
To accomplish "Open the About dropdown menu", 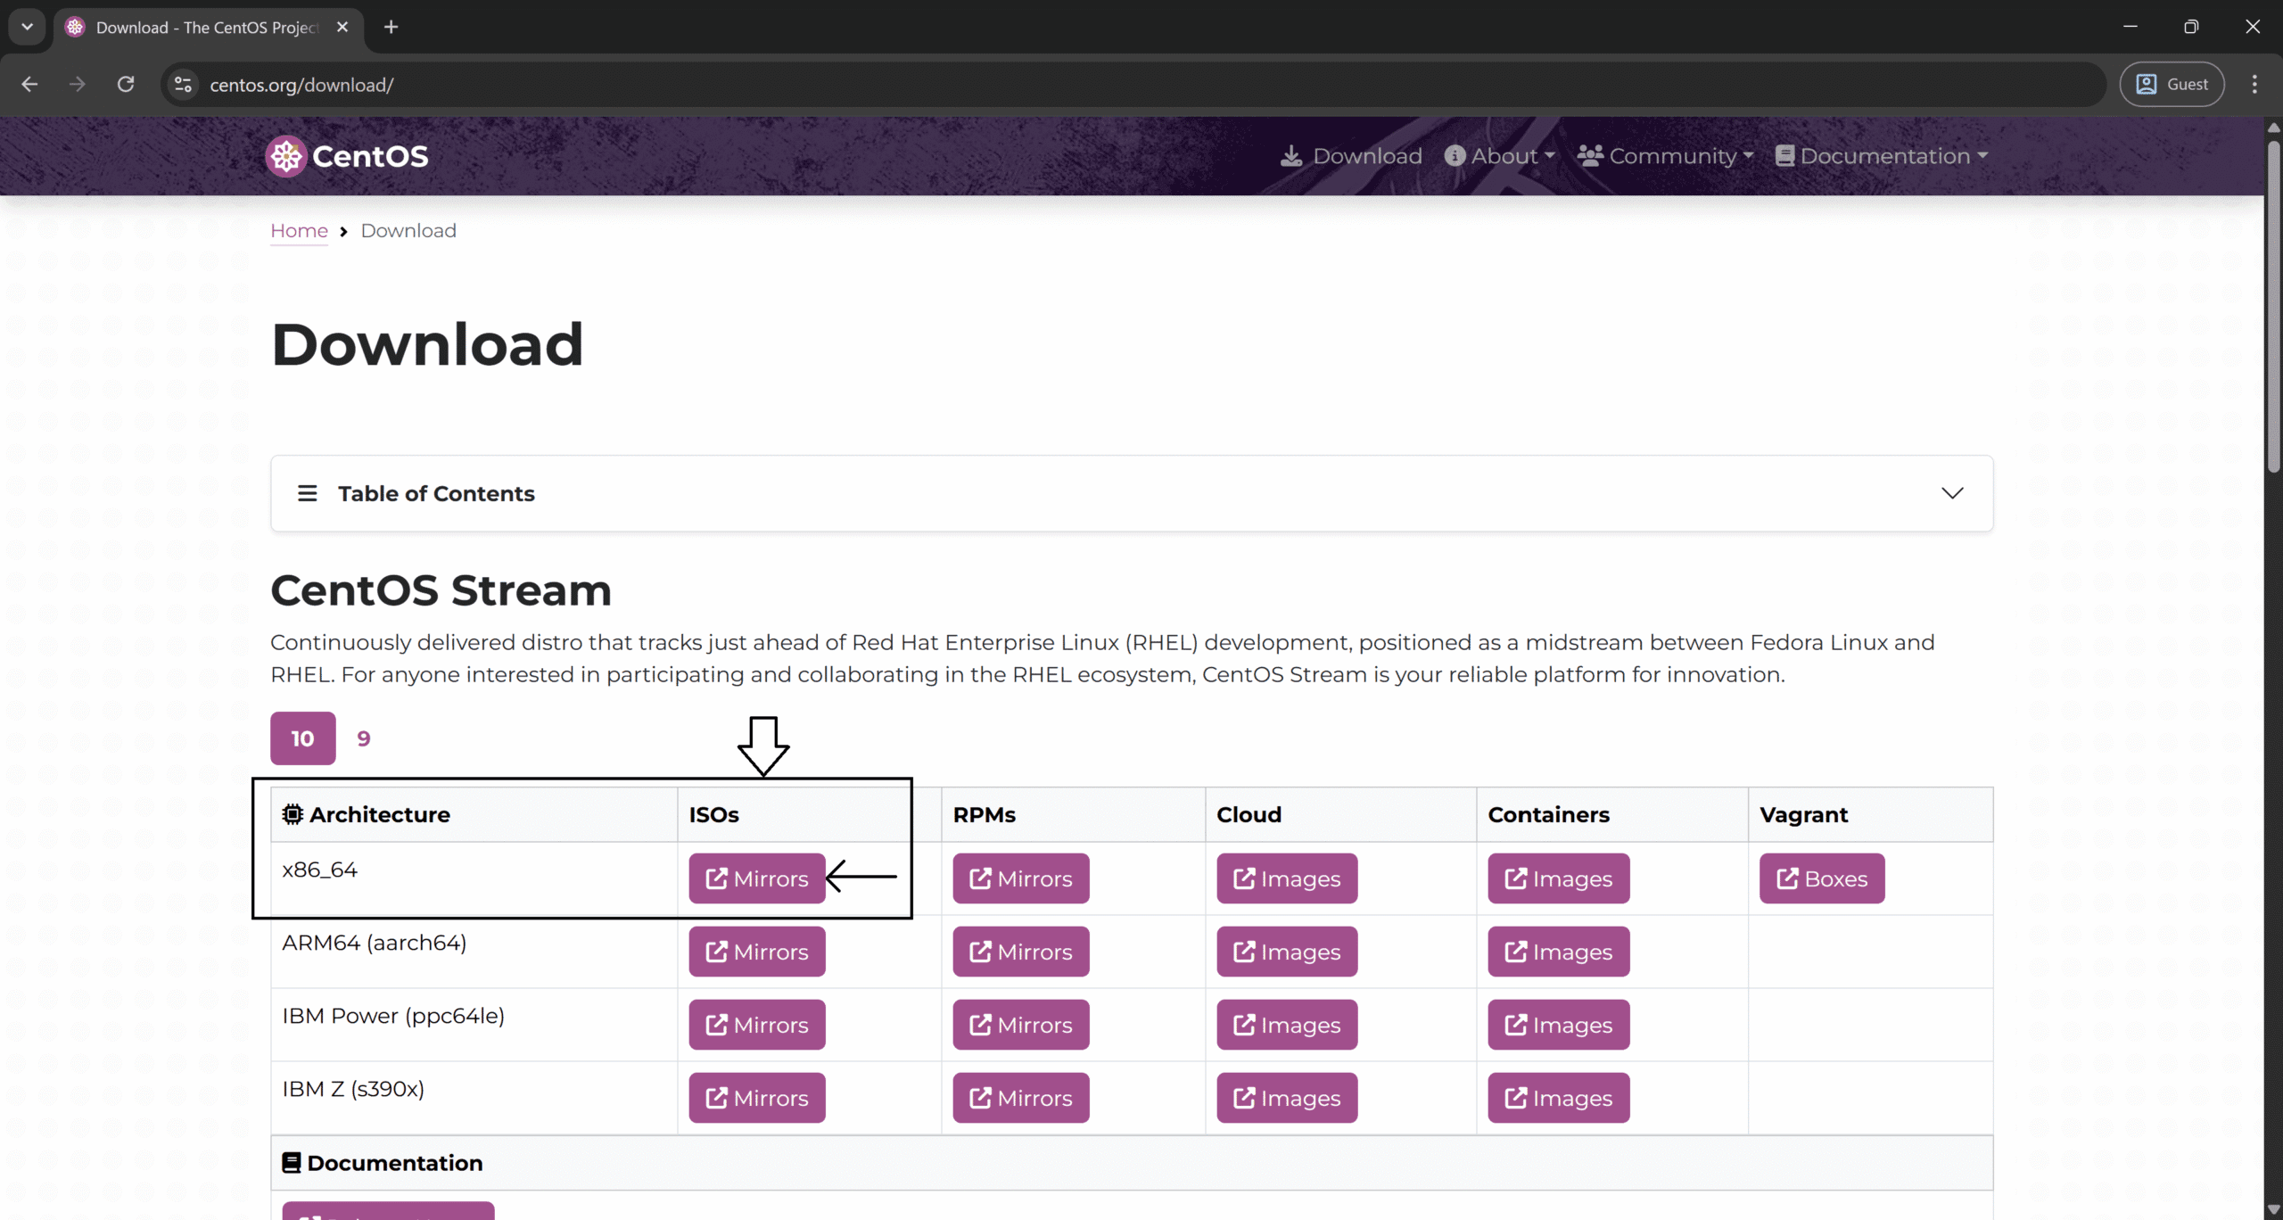I will tap(1500, 156).
